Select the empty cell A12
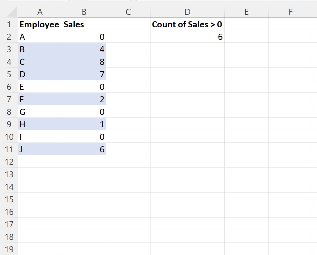Viewport: 317px width, 255px height. (40, 162)
